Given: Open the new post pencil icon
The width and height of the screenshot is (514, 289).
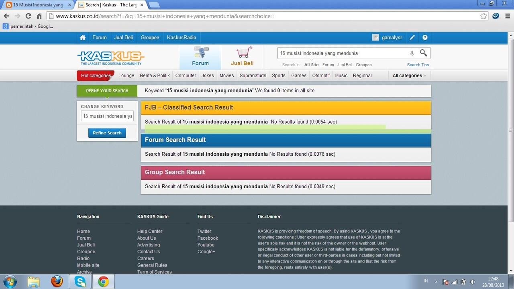Looking at the screenshot, I should [x=412, y=37].
